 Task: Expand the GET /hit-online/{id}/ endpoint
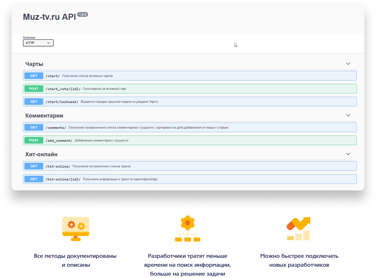click(190, 179)
